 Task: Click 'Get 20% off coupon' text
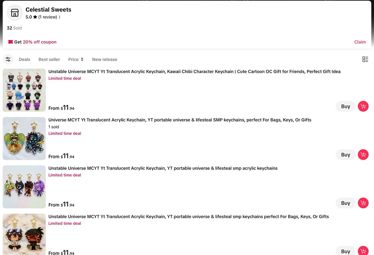pos(35,42)
